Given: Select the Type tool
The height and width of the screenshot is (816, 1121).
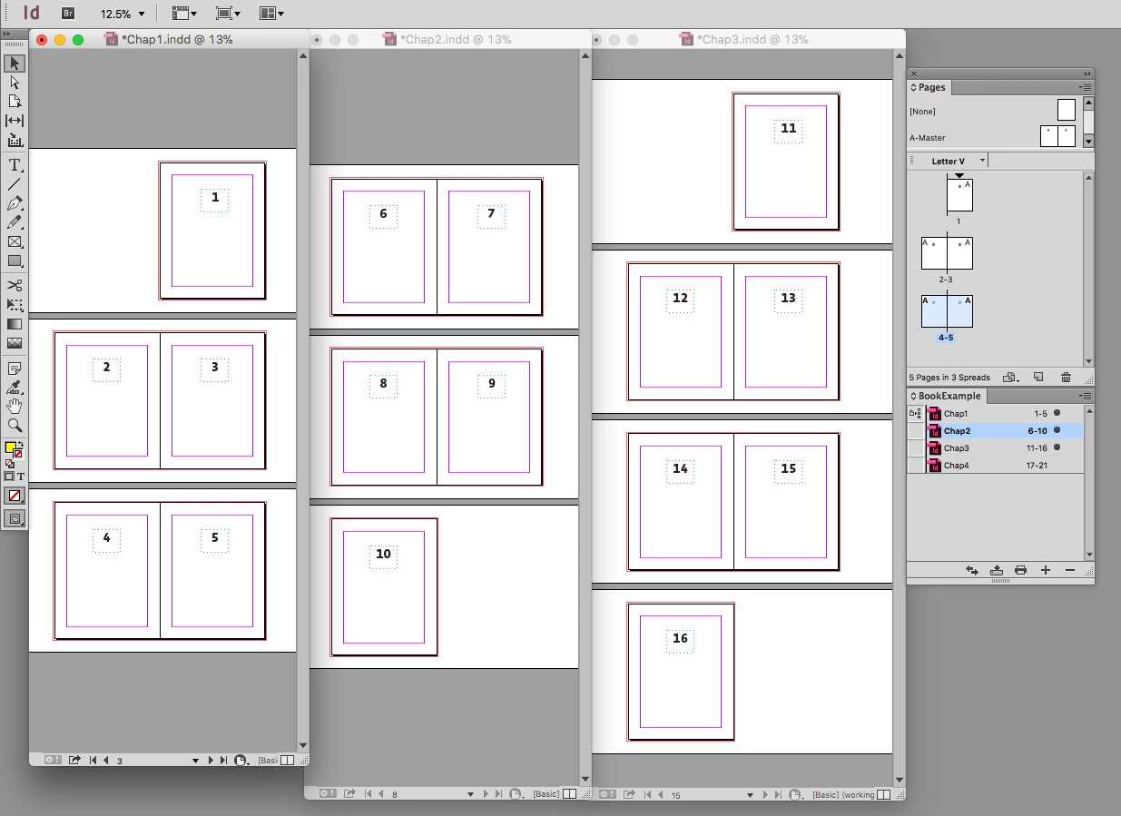Looking at the screenshot, I should (x=15, y=165).
